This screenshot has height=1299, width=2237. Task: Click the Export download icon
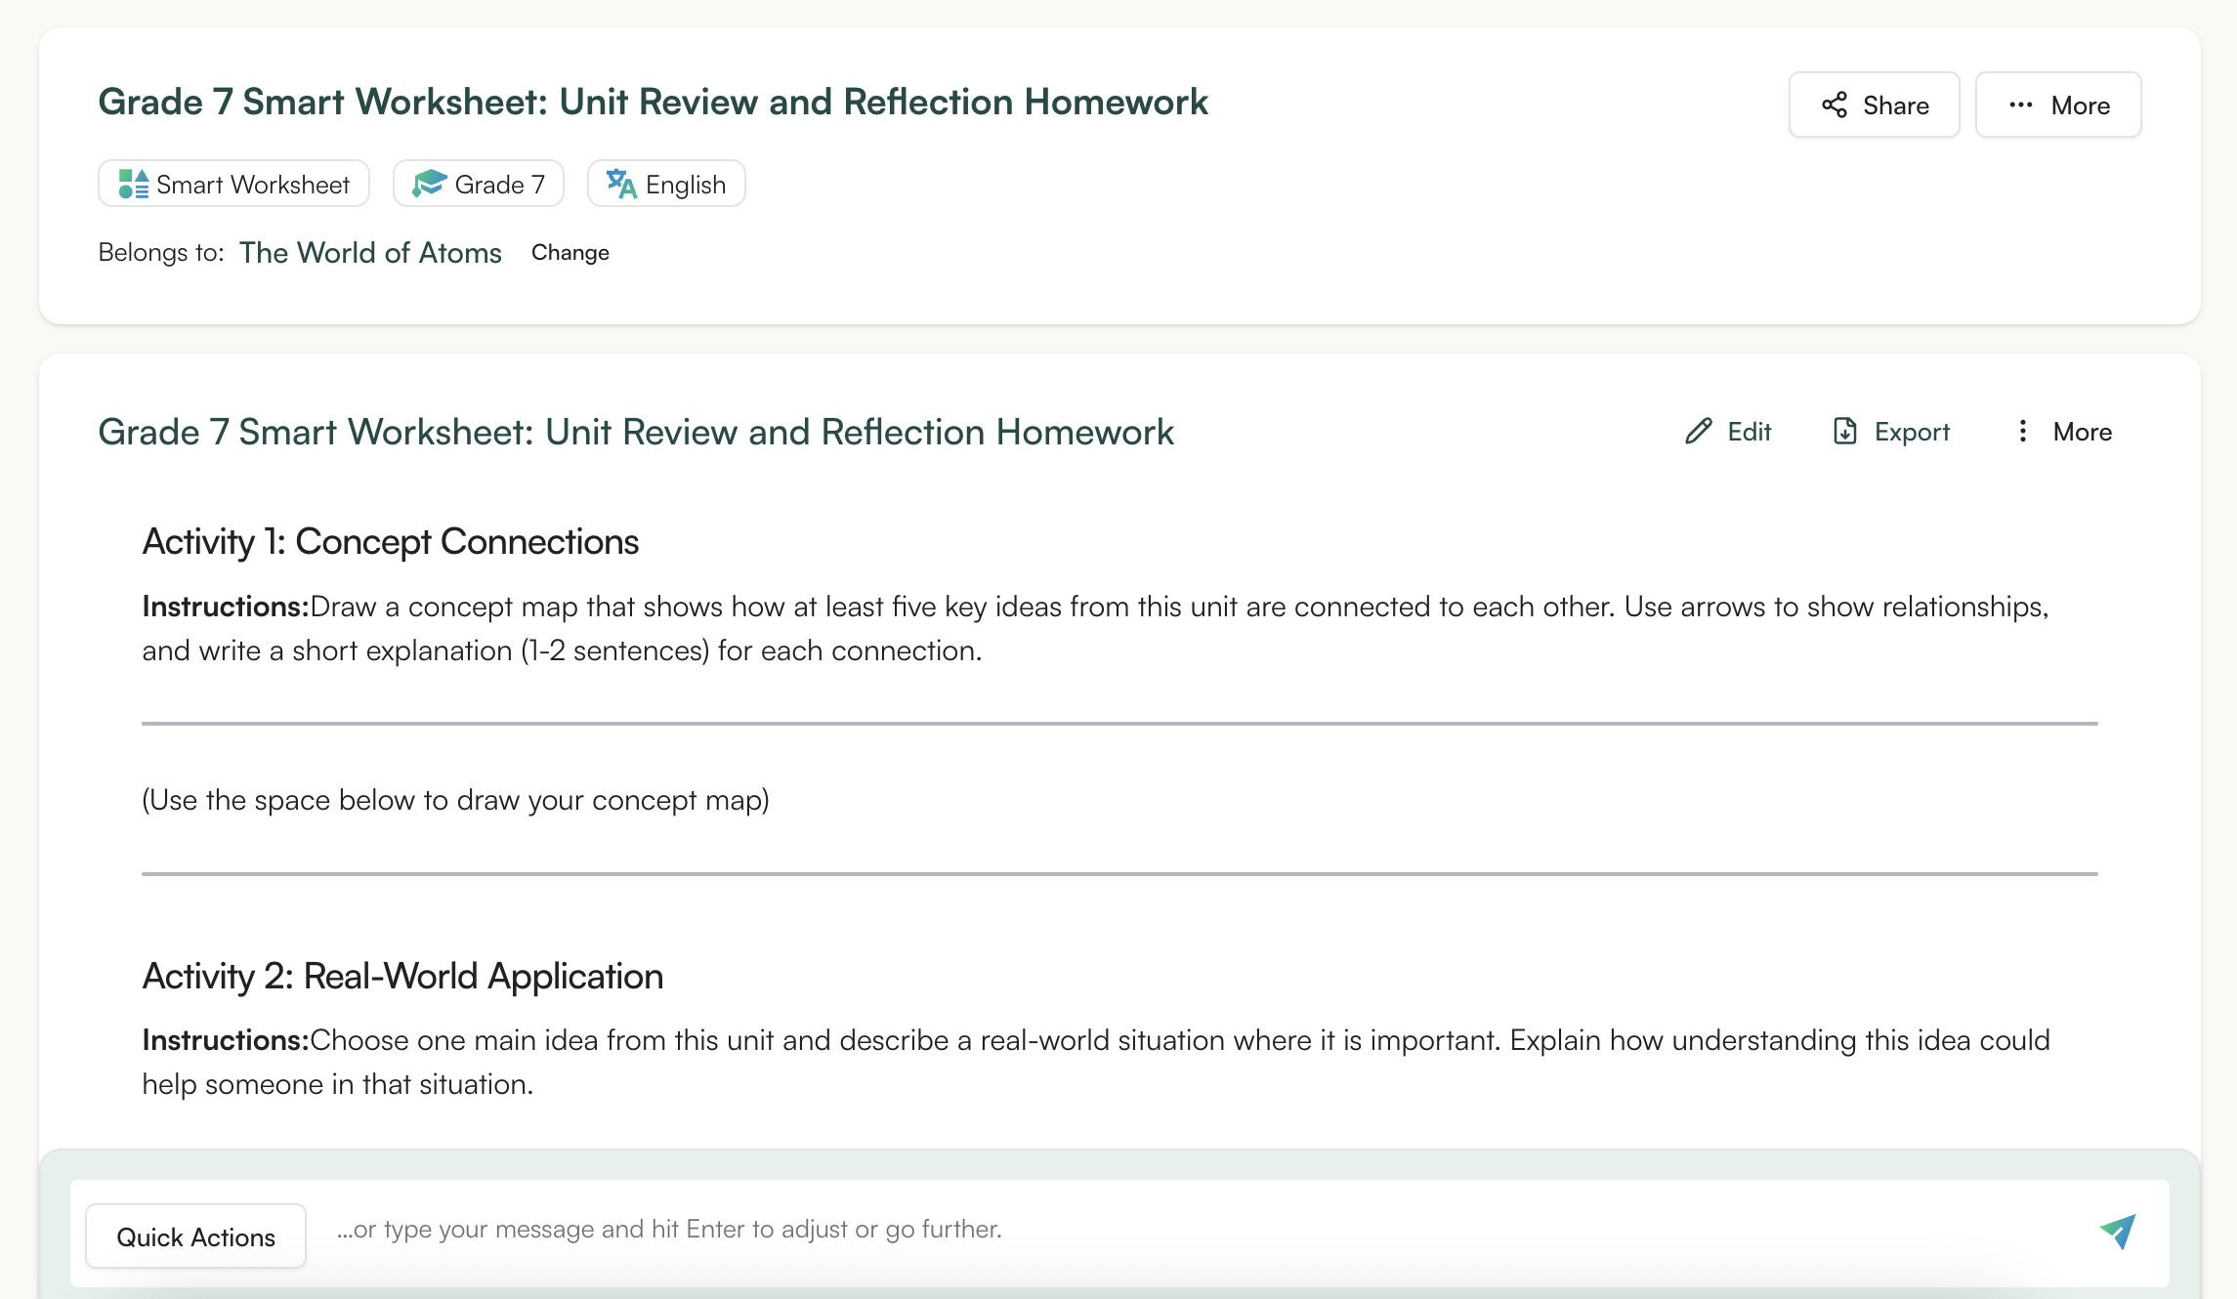(1844, 431)
